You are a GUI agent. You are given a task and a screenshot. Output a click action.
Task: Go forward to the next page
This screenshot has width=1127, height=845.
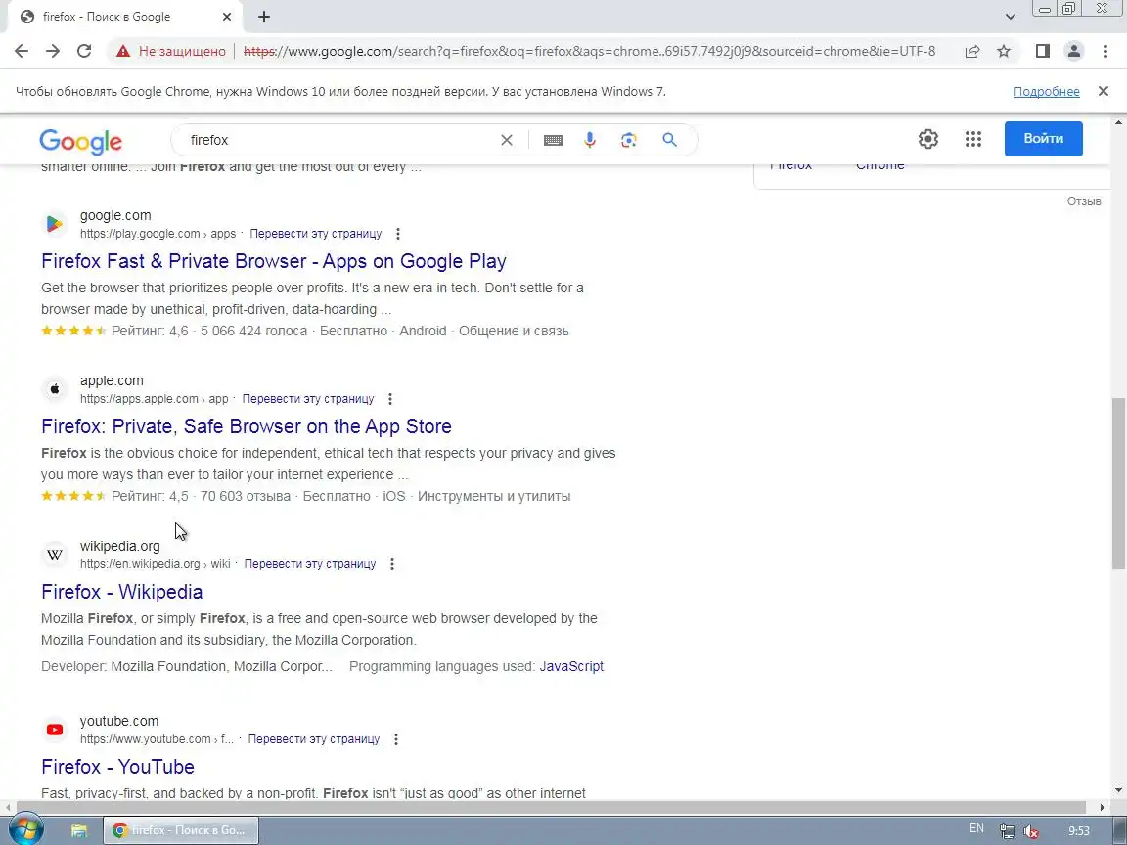[53, 51]
